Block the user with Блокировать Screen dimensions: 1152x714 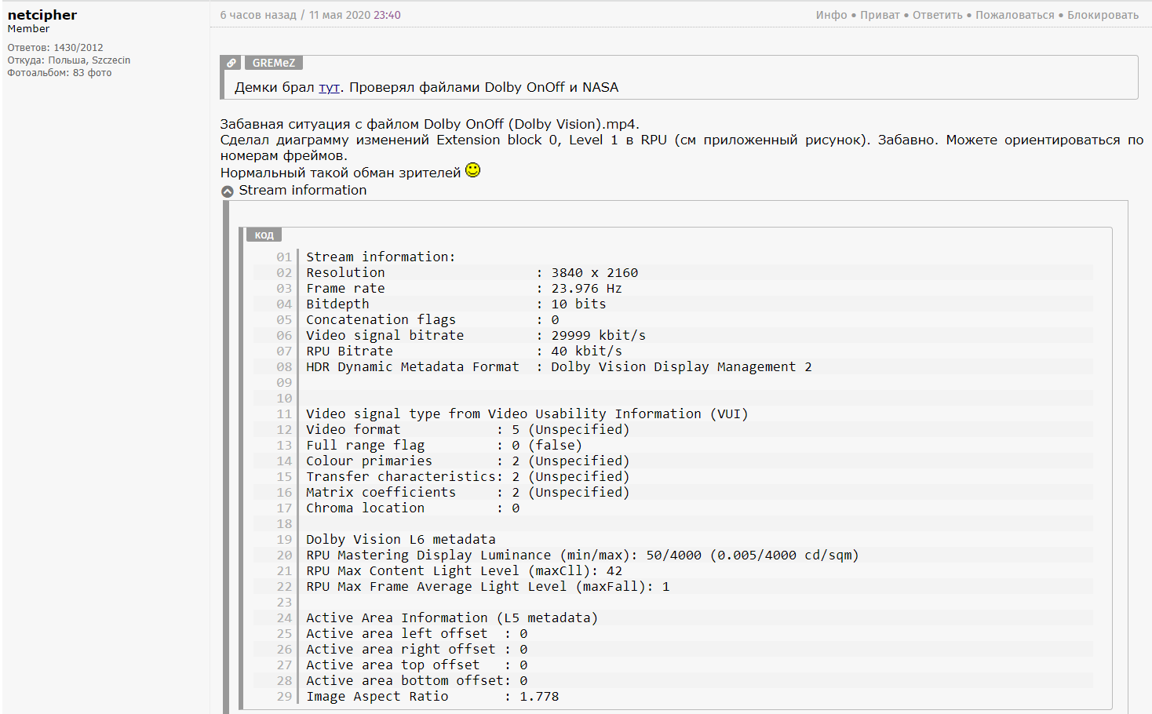click(1103, 15)
